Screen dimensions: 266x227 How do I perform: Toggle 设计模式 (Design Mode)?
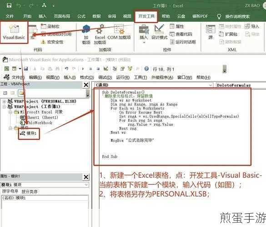[x=159, y=32]
